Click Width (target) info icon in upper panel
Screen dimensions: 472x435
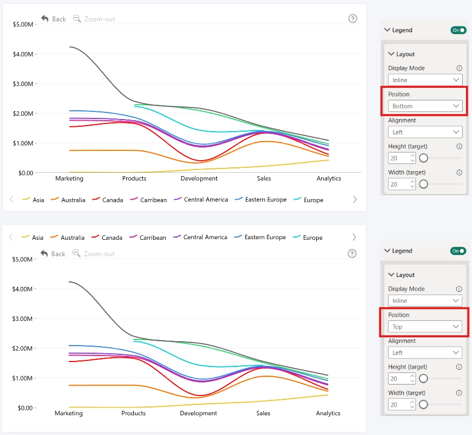click(459, 172)
